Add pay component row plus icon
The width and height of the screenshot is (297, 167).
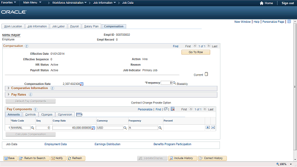tap(207, 128)
